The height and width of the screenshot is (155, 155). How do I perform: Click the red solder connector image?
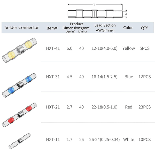[x=19, y=115]
